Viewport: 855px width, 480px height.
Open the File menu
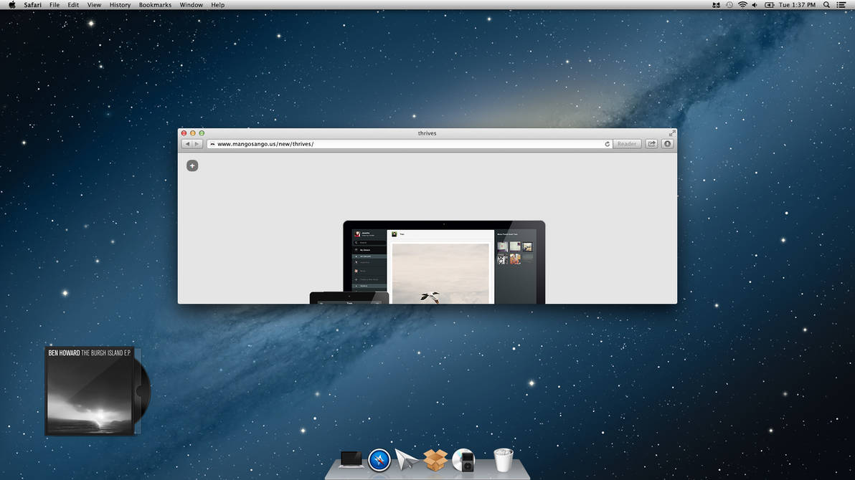(55, 5)
